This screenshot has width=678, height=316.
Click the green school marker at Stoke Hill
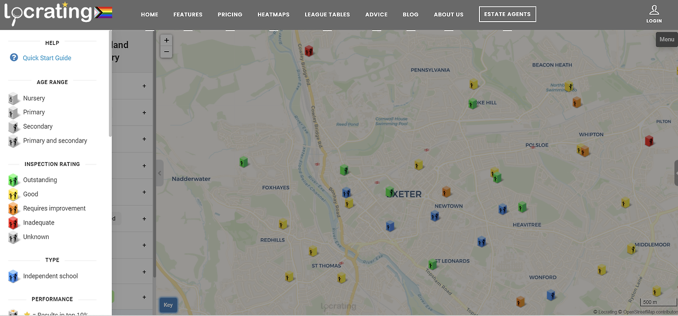click(472, 104)
